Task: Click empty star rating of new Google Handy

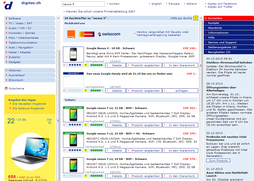Action: click(75, 90)
